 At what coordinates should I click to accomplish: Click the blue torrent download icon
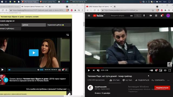click(x=6, y=80)
